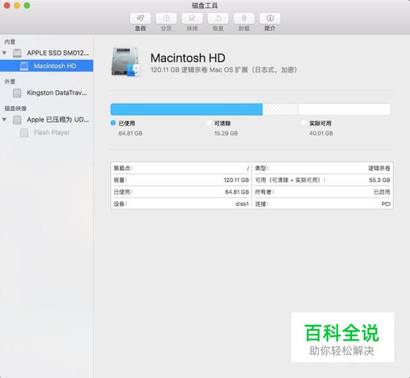Click the blue 已使用 legend dot
Image resolution: width=410 pixels, height=378 pixels.
click(113, 123)
